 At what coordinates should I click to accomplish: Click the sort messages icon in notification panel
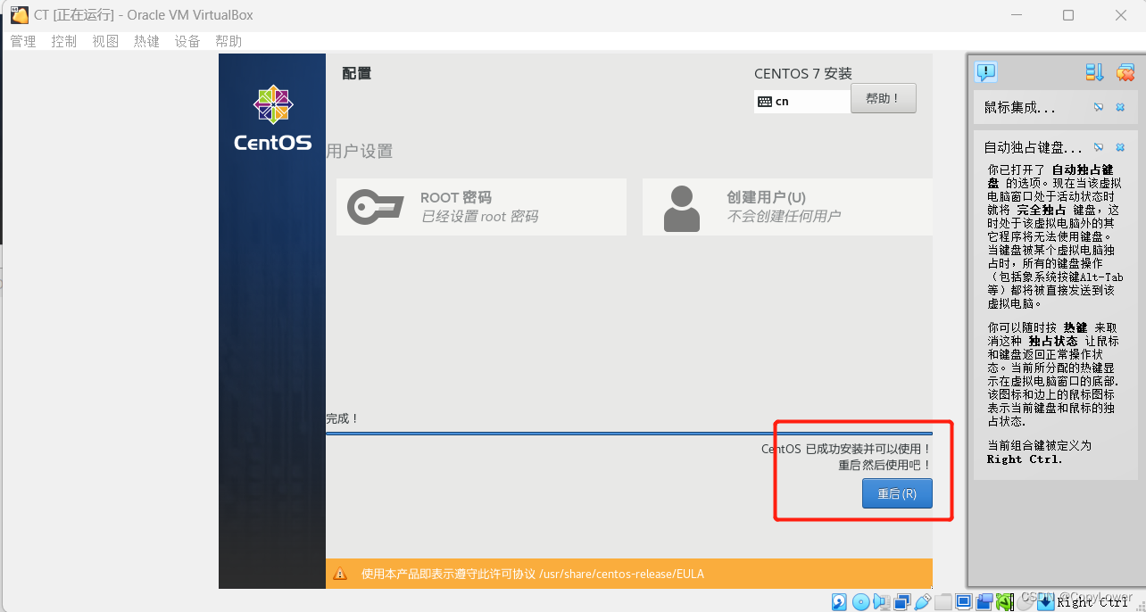tap(1094, 72)
